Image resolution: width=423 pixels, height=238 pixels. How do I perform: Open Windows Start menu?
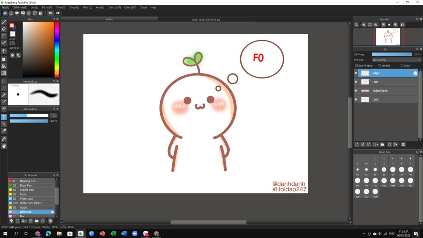click(5, 233)
